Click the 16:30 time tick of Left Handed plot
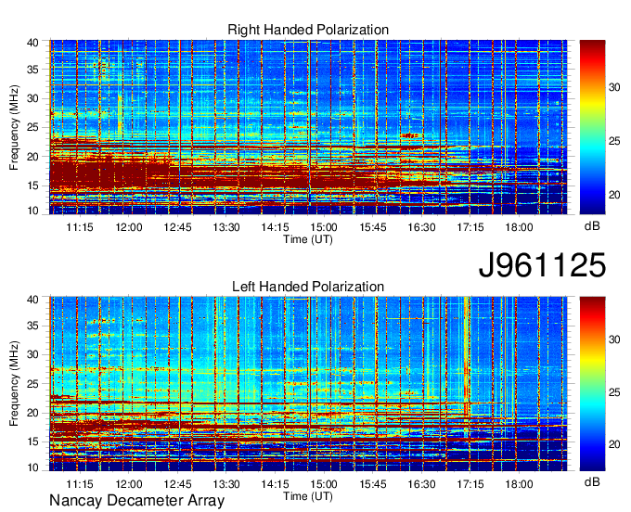This screenshot has height=512, width=631. 421,484
